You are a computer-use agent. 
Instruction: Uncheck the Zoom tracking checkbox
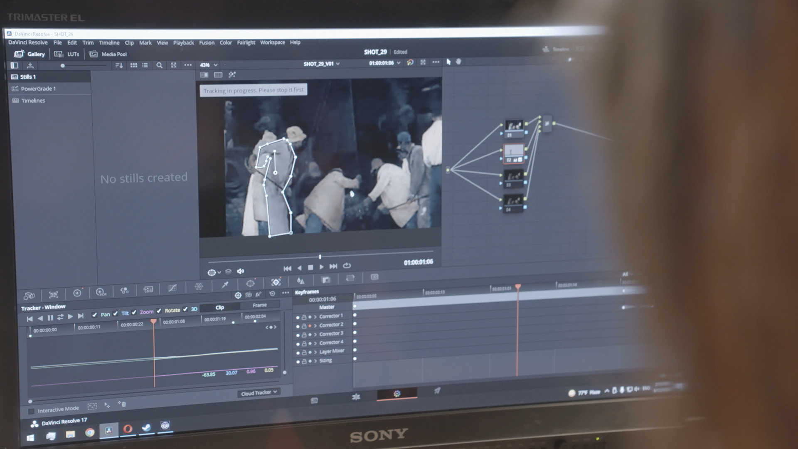[134, 312]
